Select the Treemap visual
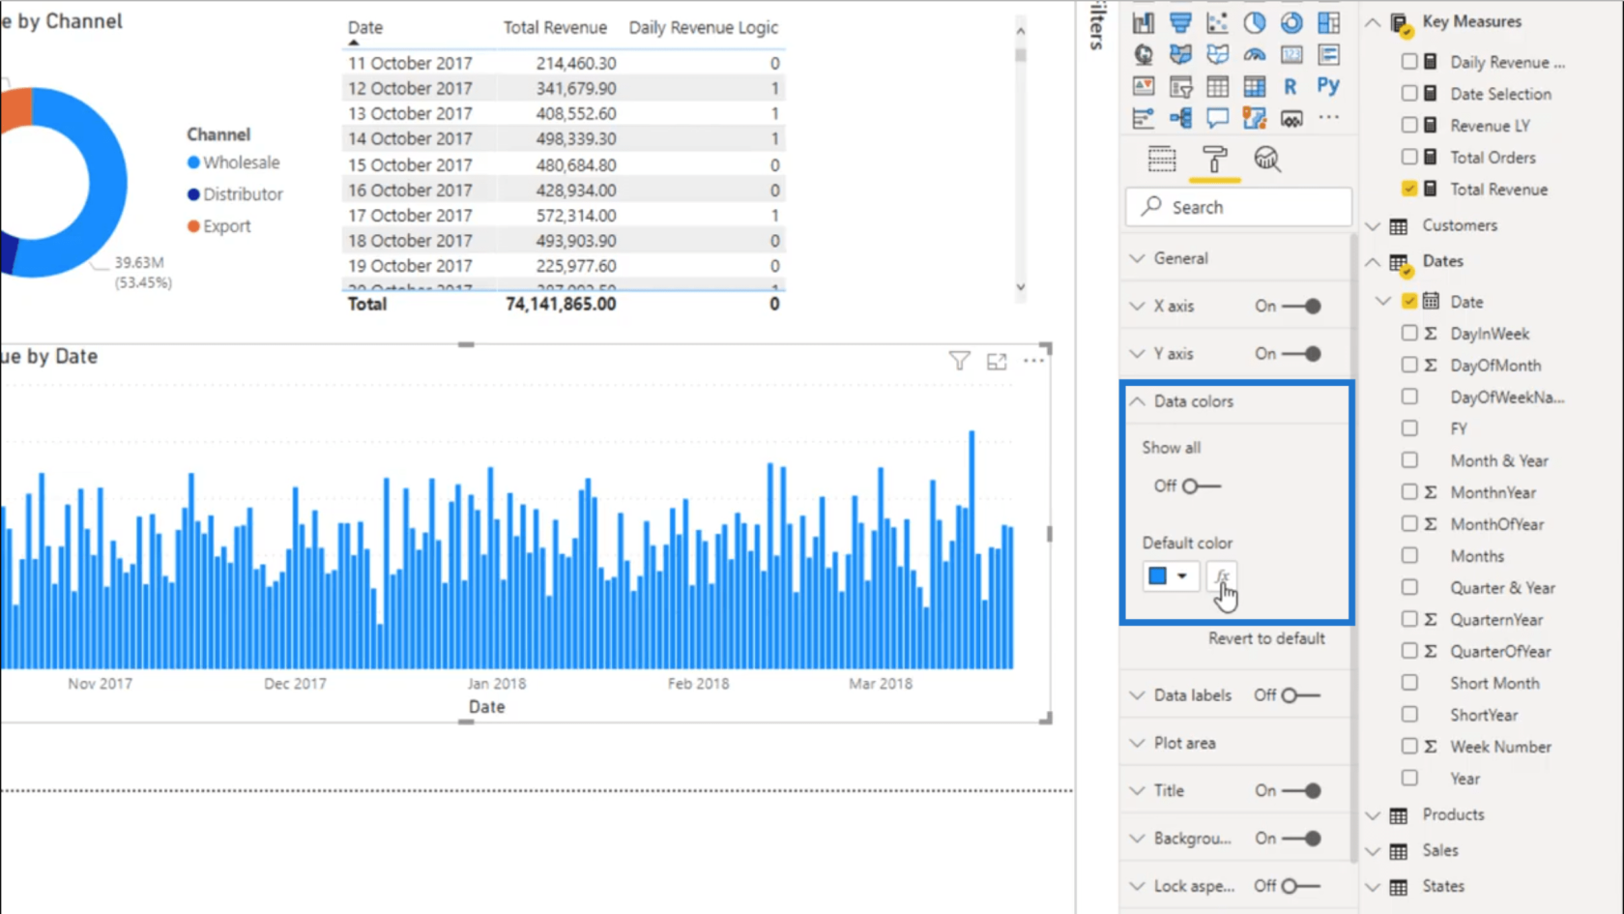This screenshot has height=914, width=1624. click(x=1328, y=22)
